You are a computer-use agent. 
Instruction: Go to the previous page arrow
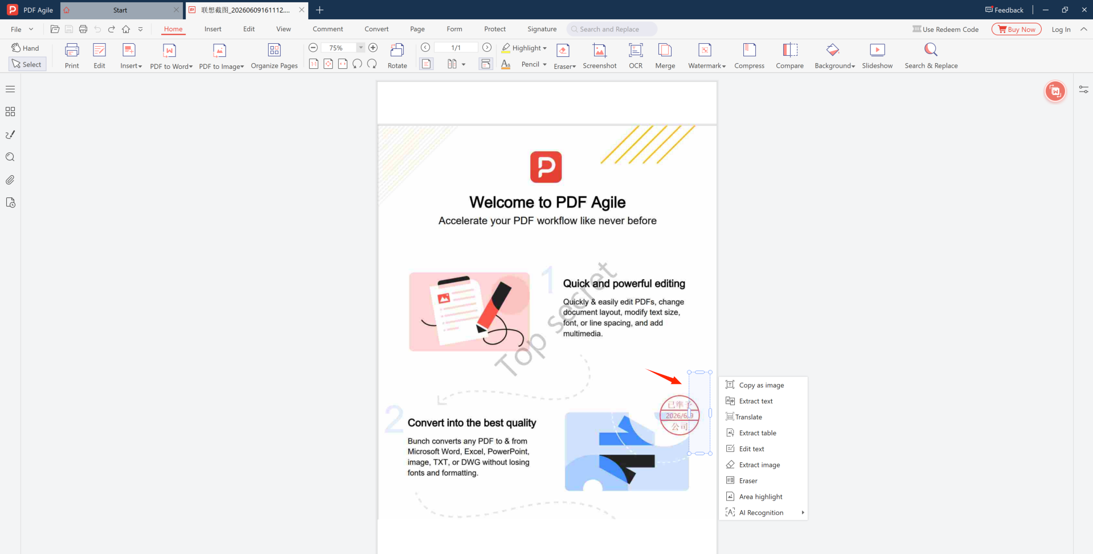(x=425, y=48)
